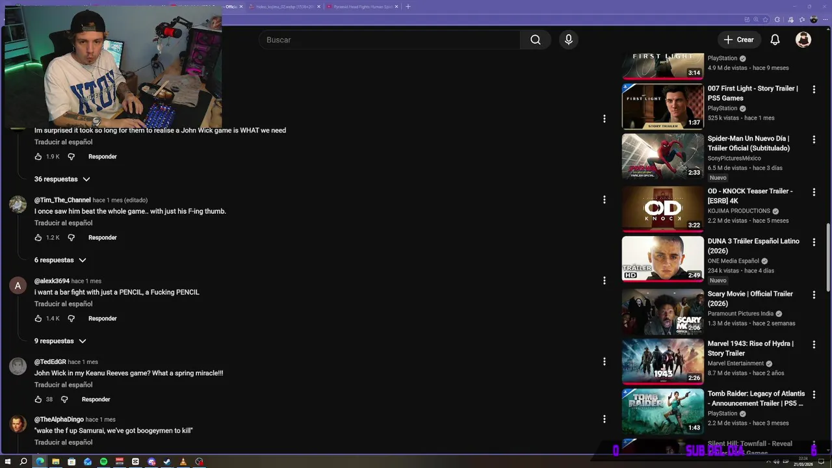The height and width of the screenshot is (468, 832).
Task: Open DUNA 3 trailer thumbnail
Action: point(662,259)
